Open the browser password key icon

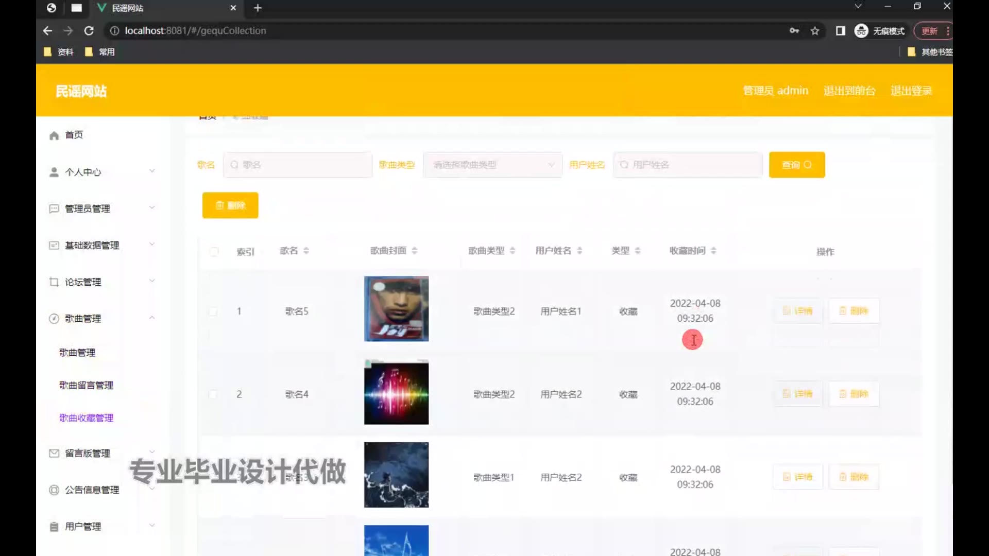pyautogui.click(x=794, y=31)
